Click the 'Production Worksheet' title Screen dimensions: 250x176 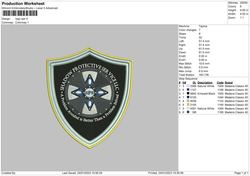23,3
